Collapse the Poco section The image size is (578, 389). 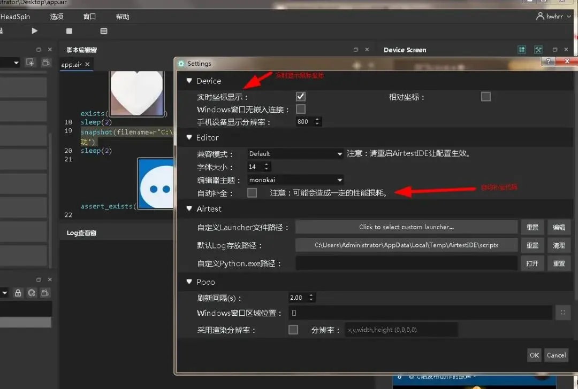(189, 282)
